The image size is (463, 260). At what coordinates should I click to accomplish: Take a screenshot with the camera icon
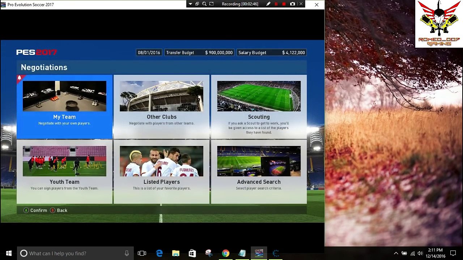[x=292, y=4]
